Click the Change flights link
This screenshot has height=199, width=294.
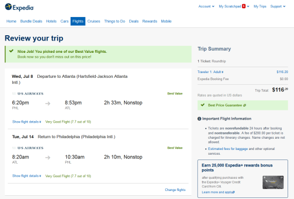click(175, 190)
